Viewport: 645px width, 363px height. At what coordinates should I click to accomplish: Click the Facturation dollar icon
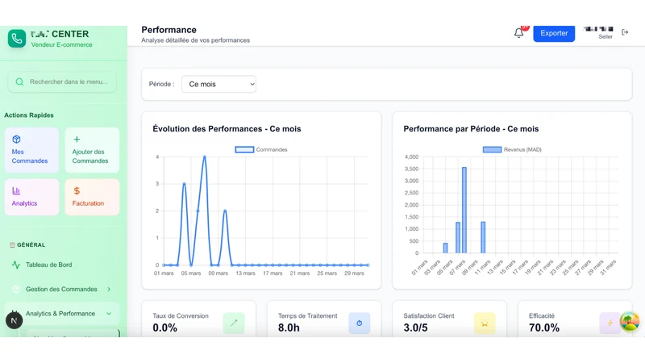click(x=77, y=190)
